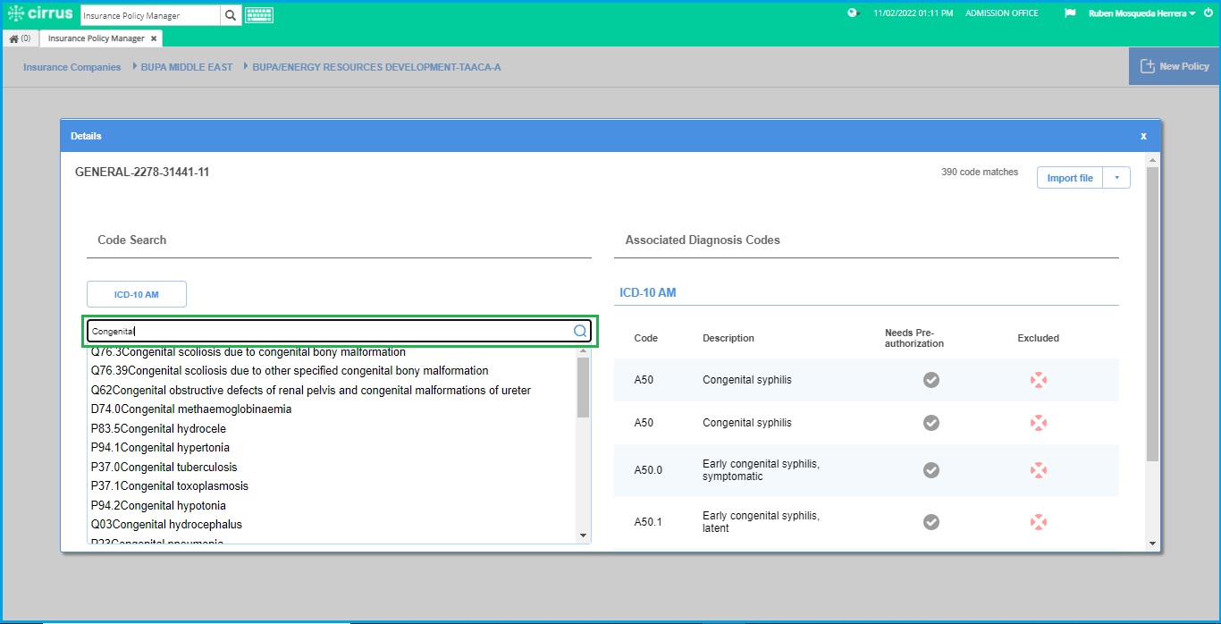The height and width of the screenshot is (624, 1221).
Task: Click the search magnifier next to Insurance Policy Manager
Action: tap(231, 14)
